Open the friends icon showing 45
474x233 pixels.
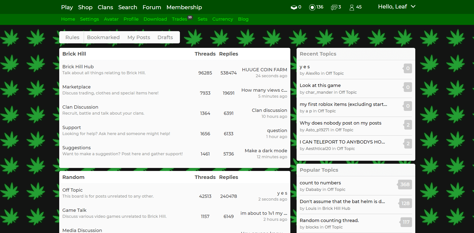click(x=356, y=7)
